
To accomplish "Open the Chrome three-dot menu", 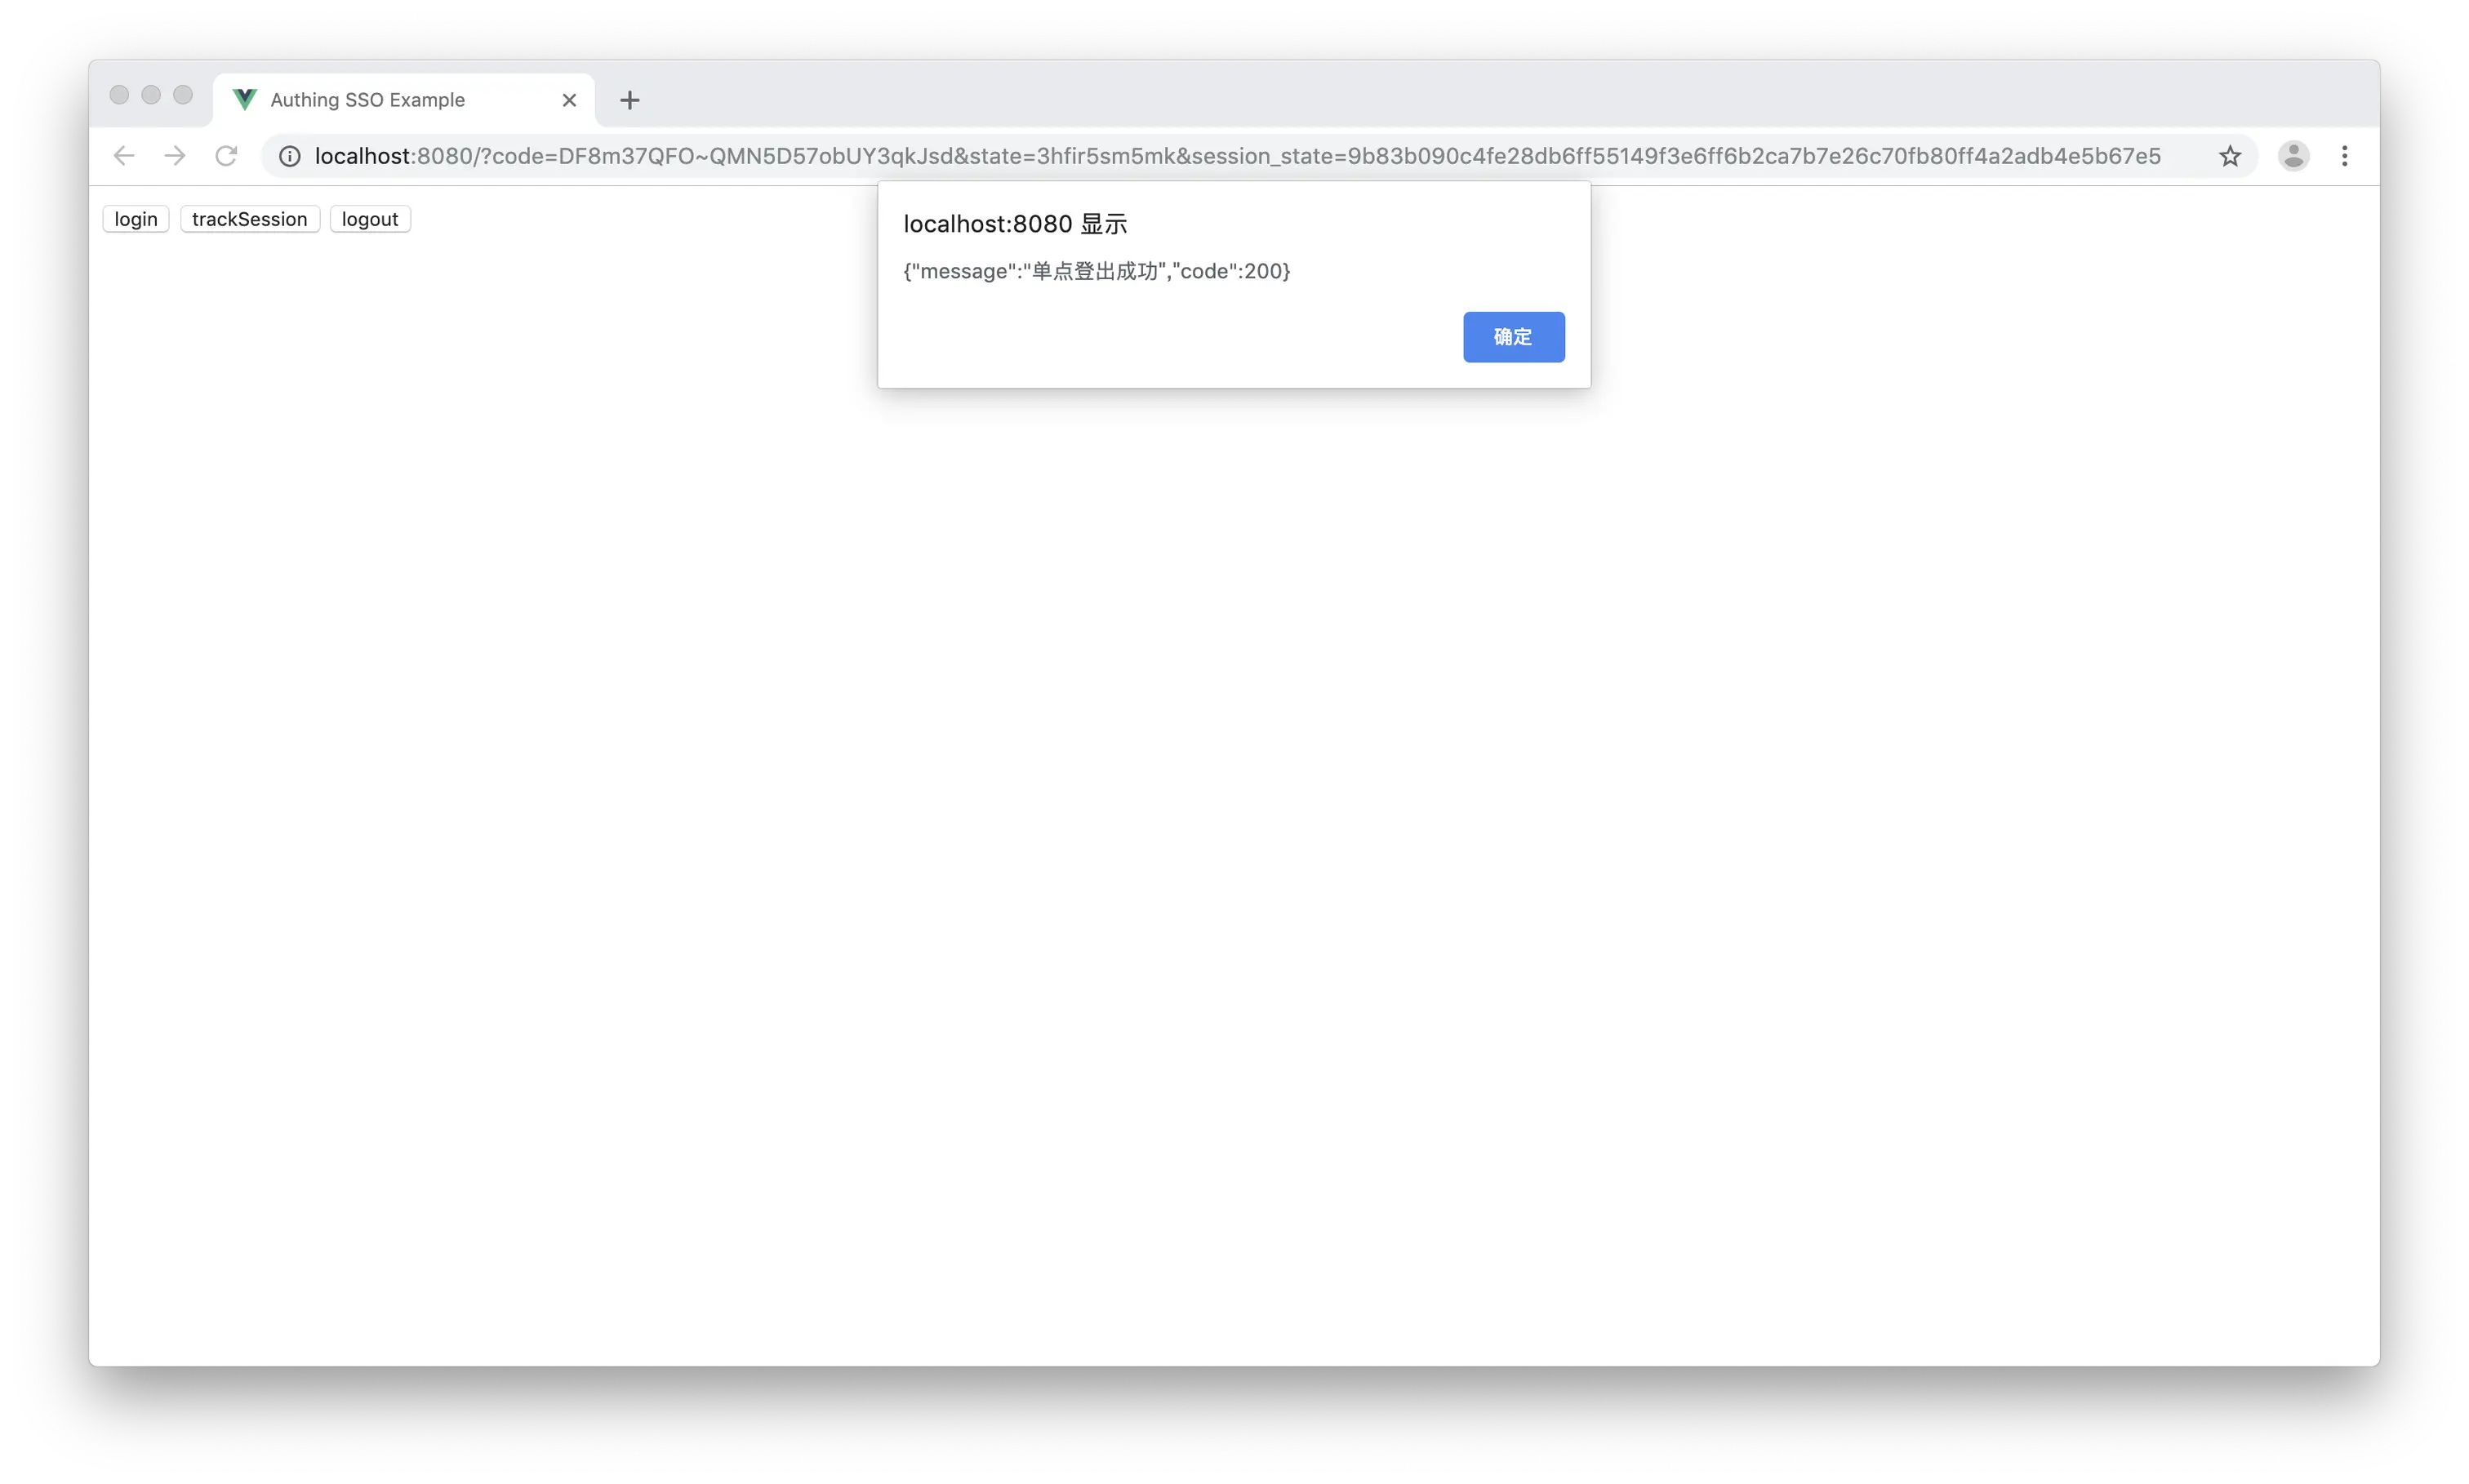I will click(x=2344, y=156).
